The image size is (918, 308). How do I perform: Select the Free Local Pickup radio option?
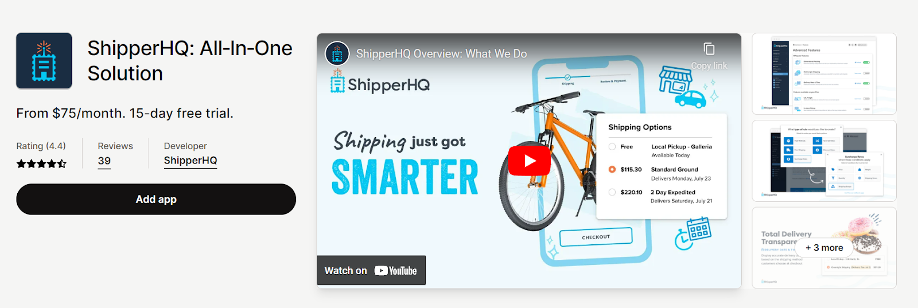[612, 147]
